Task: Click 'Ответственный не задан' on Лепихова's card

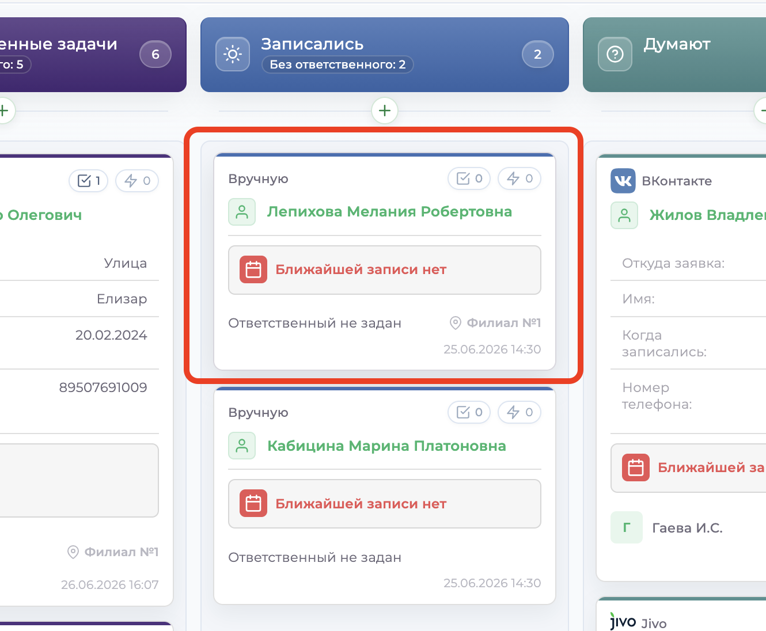Action: pos(314,323)
